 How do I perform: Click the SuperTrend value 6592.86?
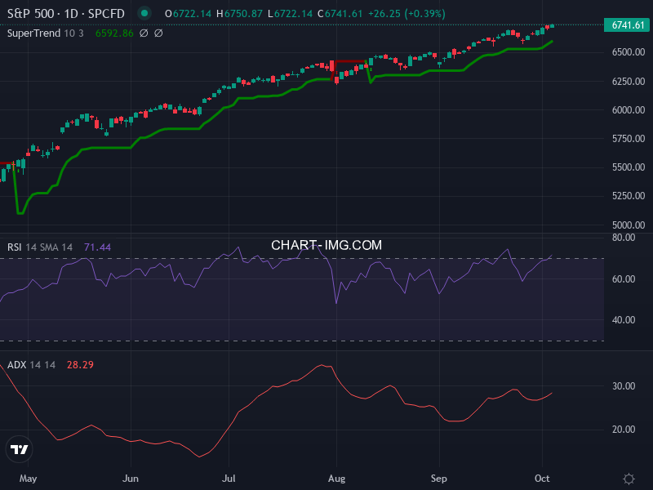tap(113, 33)
